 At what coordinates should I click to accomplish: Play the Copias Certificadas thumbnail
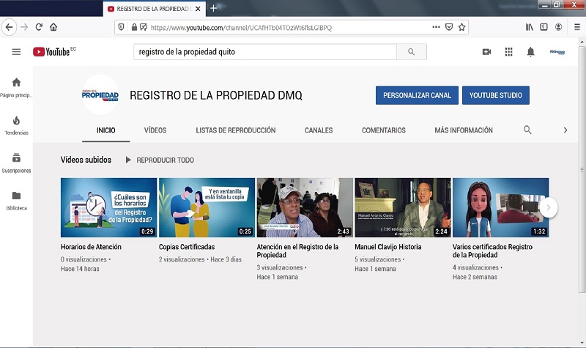(x=207, y=207)
